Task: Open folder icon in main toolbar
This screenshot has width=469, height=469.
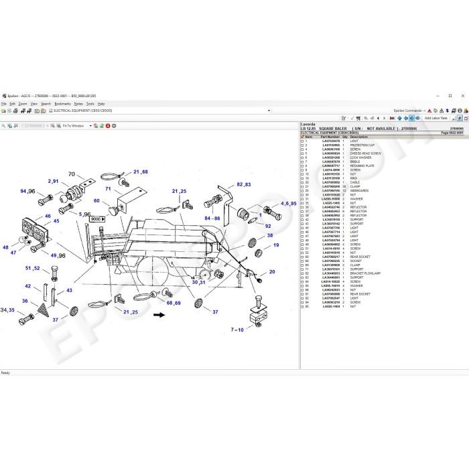Action: [x=3, y=111]
